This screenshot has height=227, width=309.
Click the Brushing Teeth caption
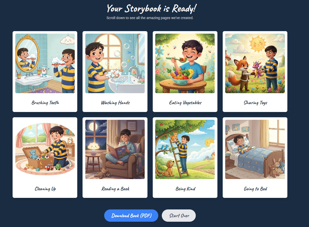coord(45,103)
